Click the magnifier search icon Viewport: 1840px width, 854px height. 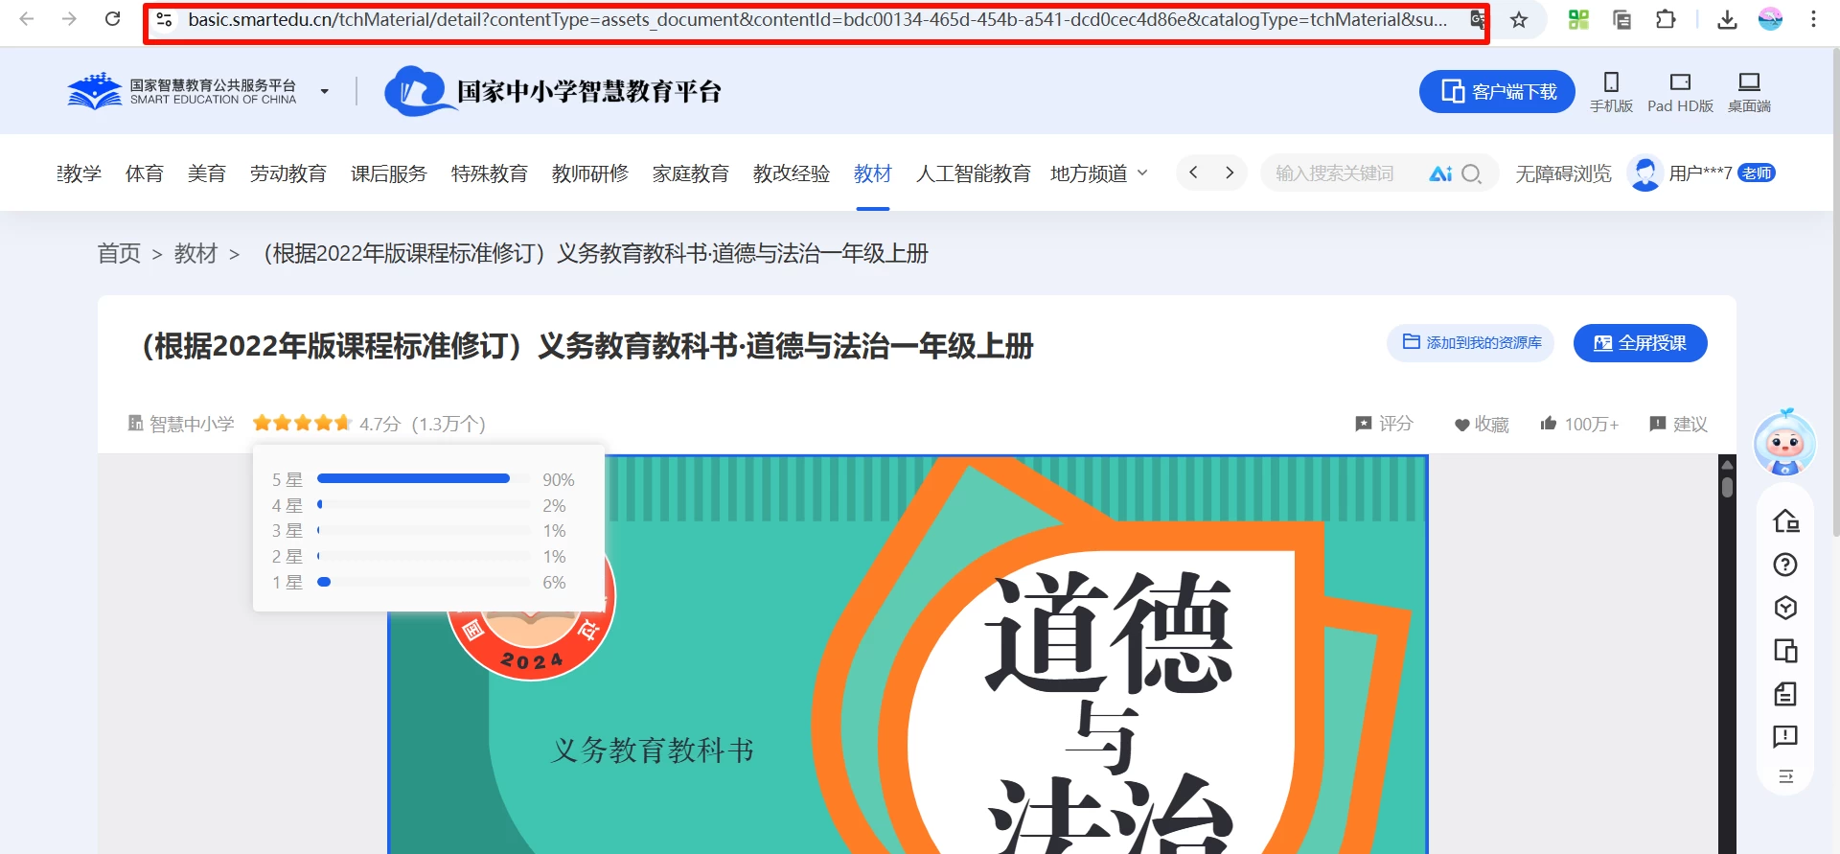pyautogui.click(x=1472, y=173)
